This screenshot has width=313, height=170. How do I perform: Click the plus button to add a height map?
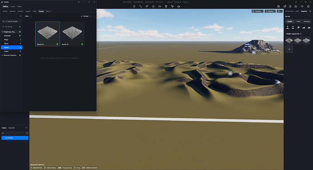[x=289, y=49]
